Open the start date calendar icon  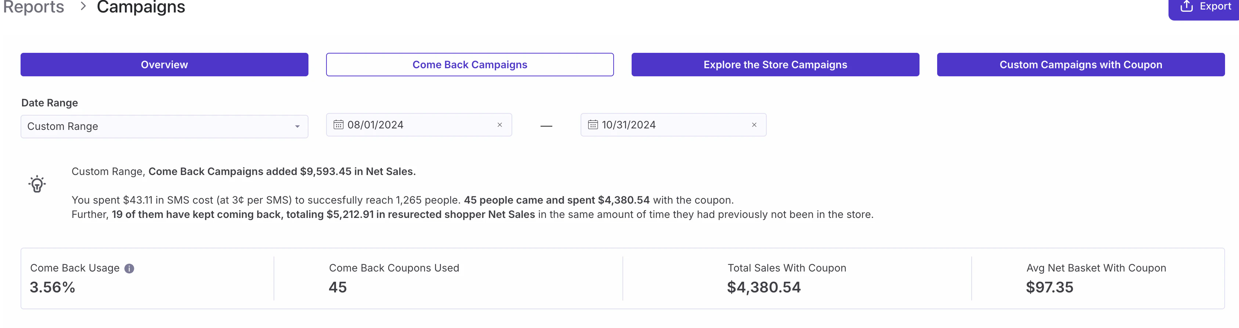click(339, 125)
